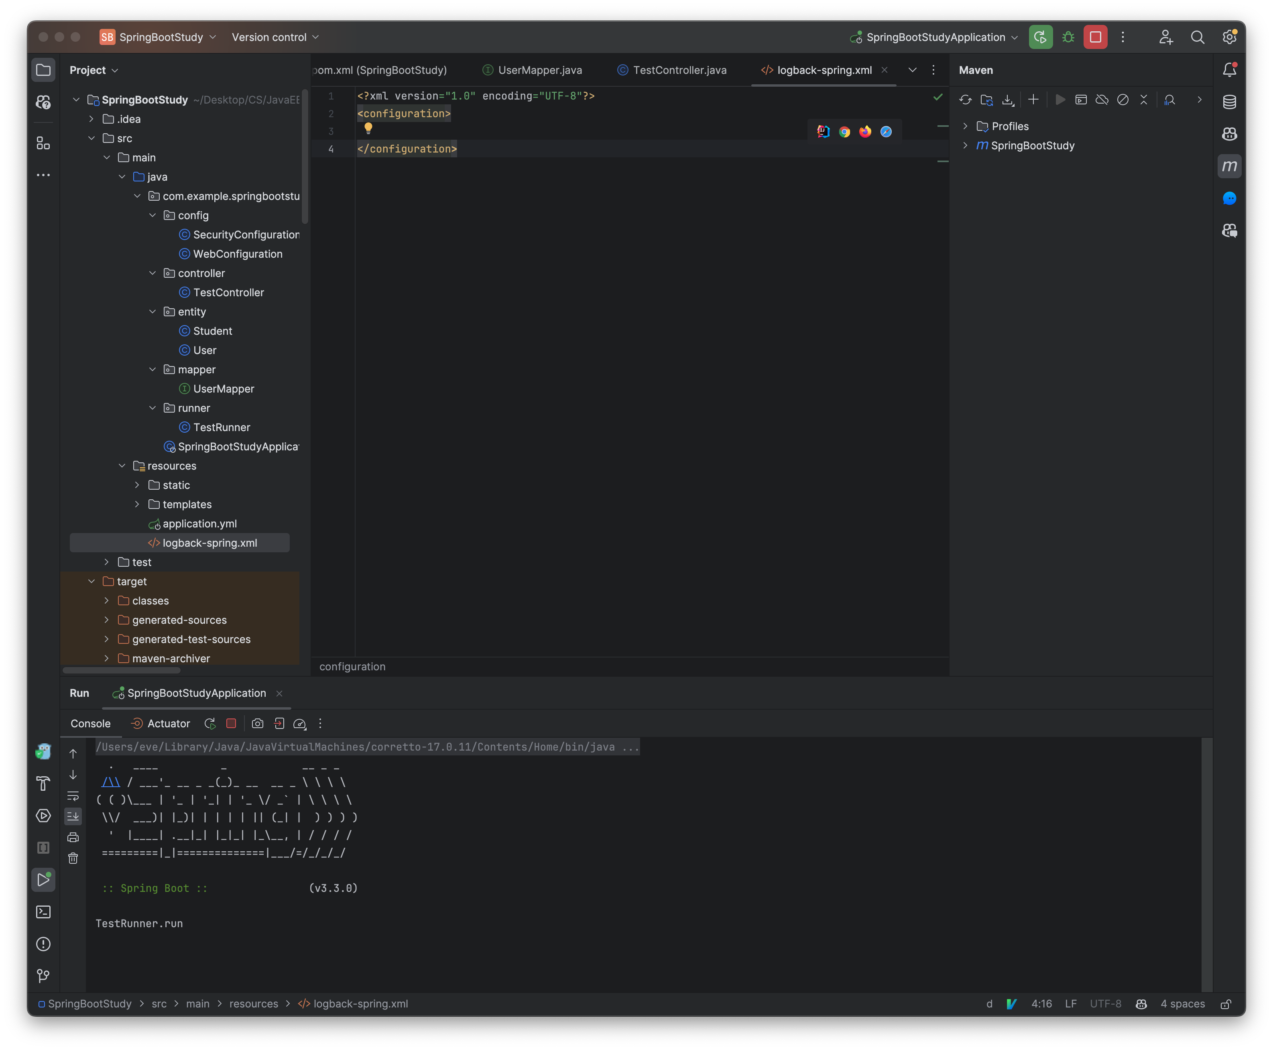Toggle Scroll to End in the console

pyautogui.click(x=73, y=816)
